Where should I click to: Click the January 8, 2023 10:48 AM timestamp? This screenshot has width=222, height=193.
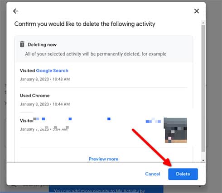coord(45,79)
